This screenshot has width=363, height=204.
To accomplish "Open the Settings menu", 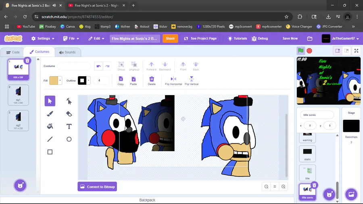I will click(x=43, y=38).
